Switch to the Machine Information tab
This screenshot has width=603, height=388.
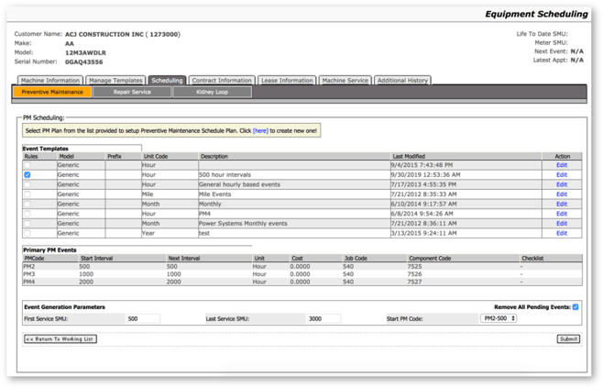click(49, 81)
